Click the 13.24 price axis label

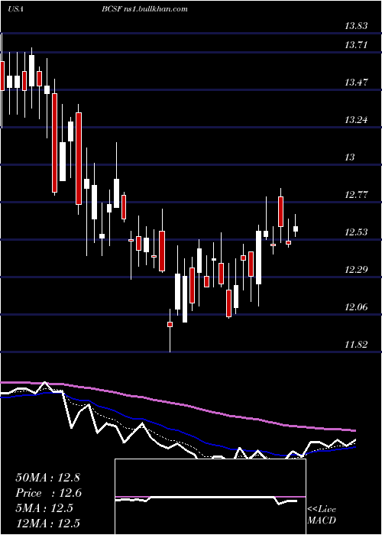357,120
